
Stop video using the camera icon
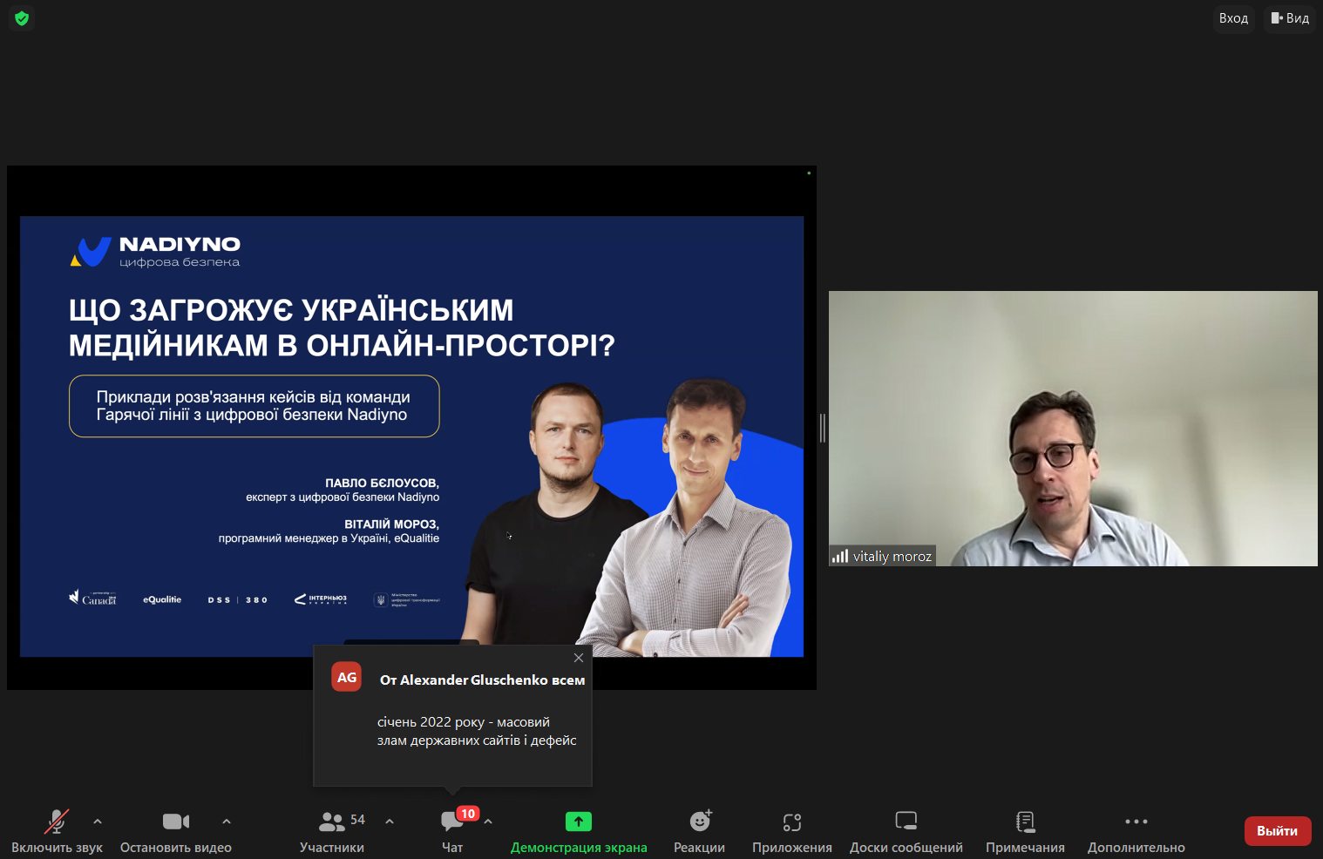pos(176,822)
